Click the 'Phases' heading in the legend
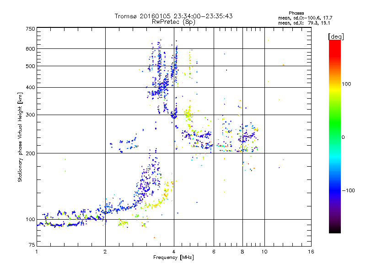This screenshot has width=366, height=274. point(296,13)
